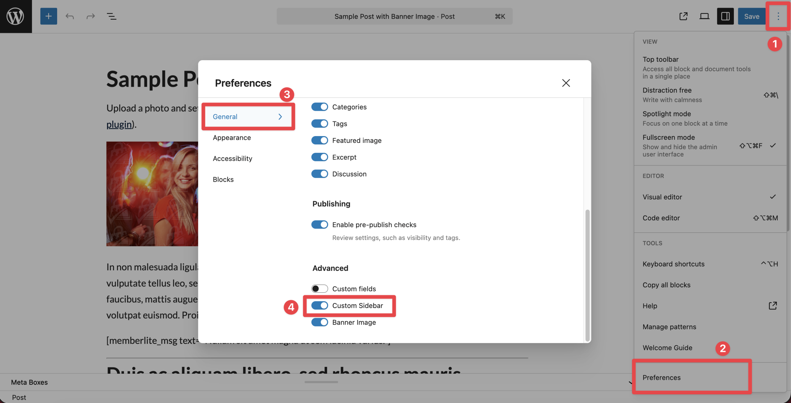Turn off the Featured image toggle
Screen dimensions: 791x403
319,140
